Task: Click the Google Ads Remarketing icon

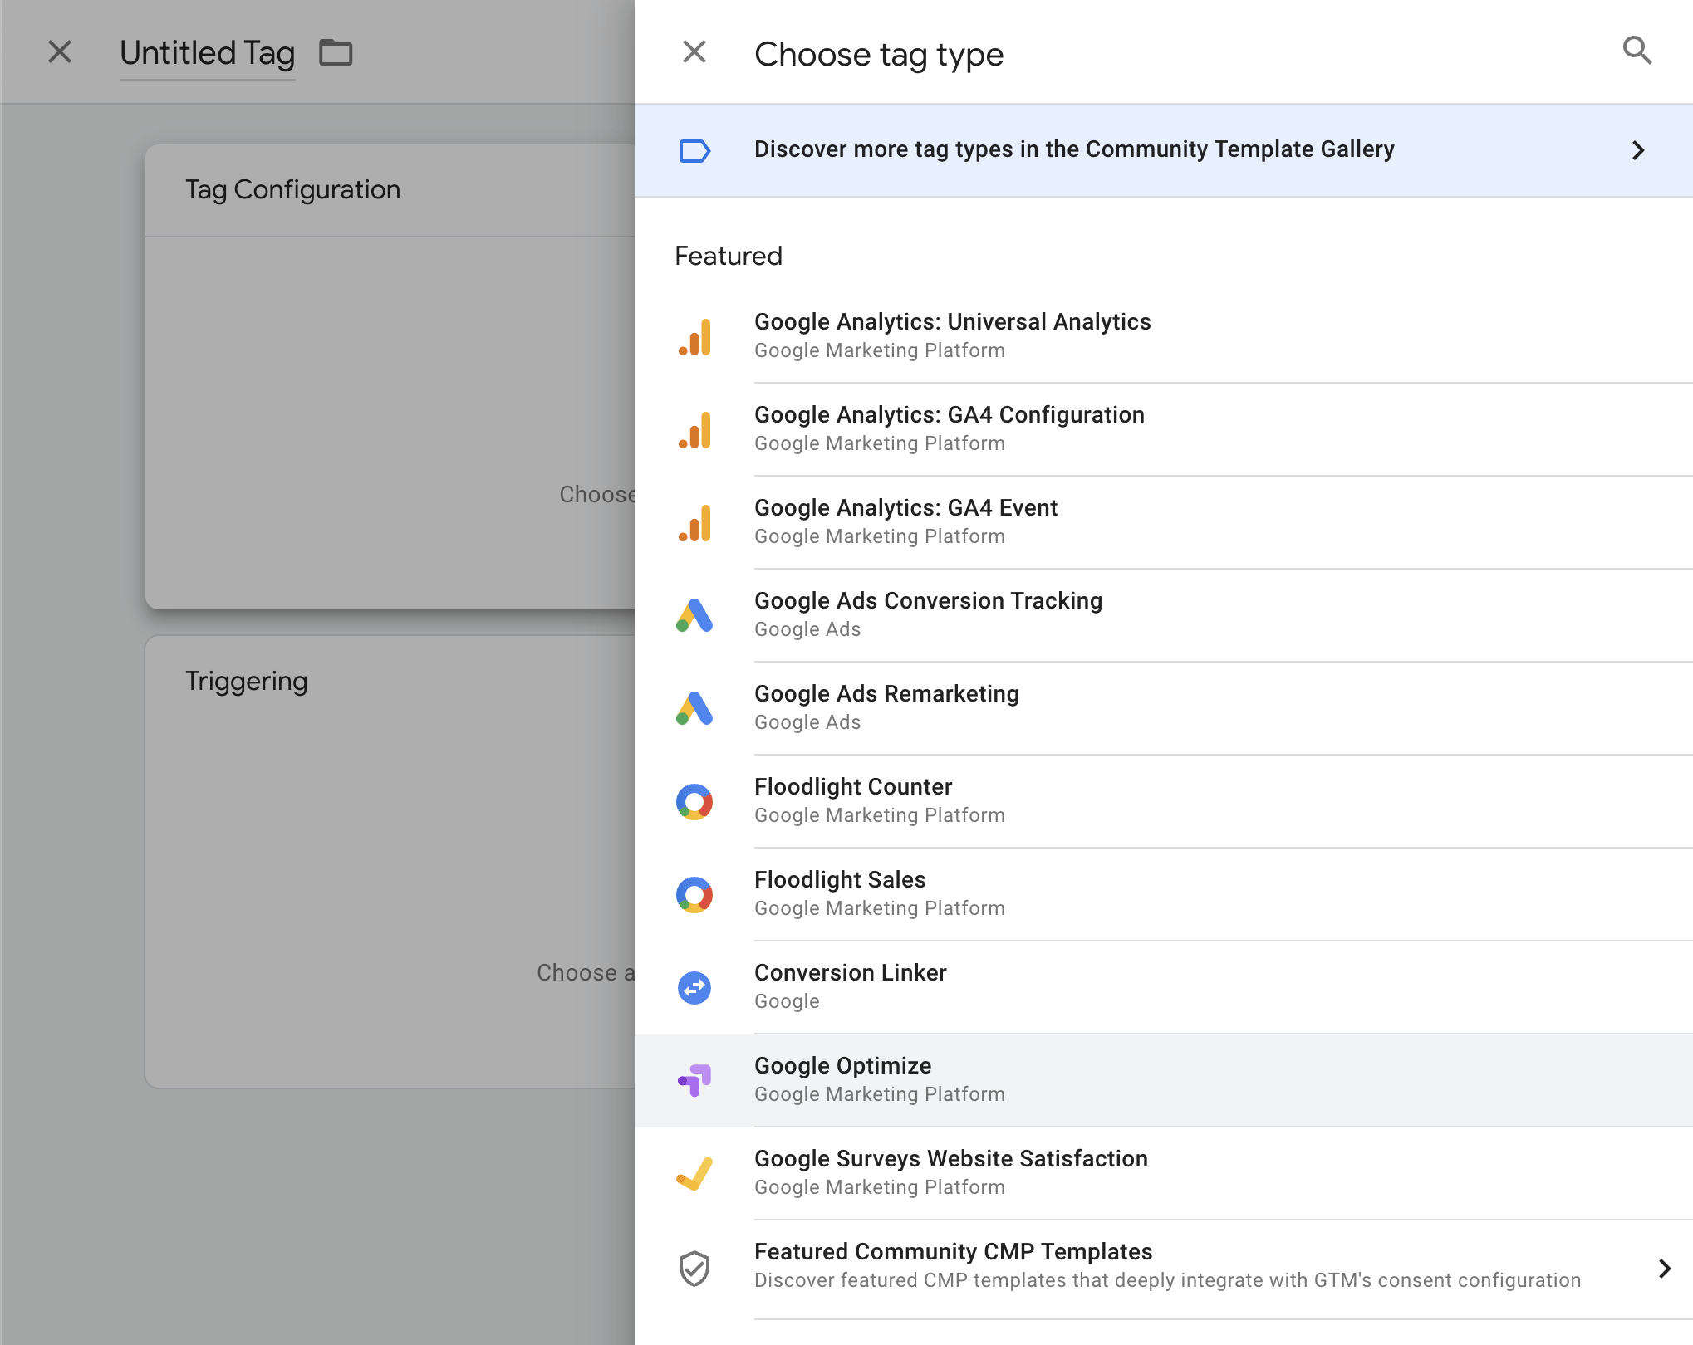Action: 694,709
